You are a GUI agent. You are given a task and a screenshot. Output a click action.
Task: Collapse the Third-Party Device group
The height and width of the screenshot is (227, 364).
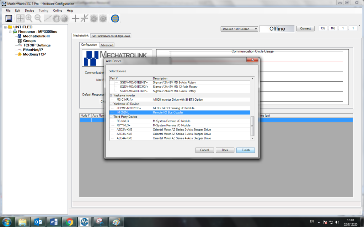(111, 117)
